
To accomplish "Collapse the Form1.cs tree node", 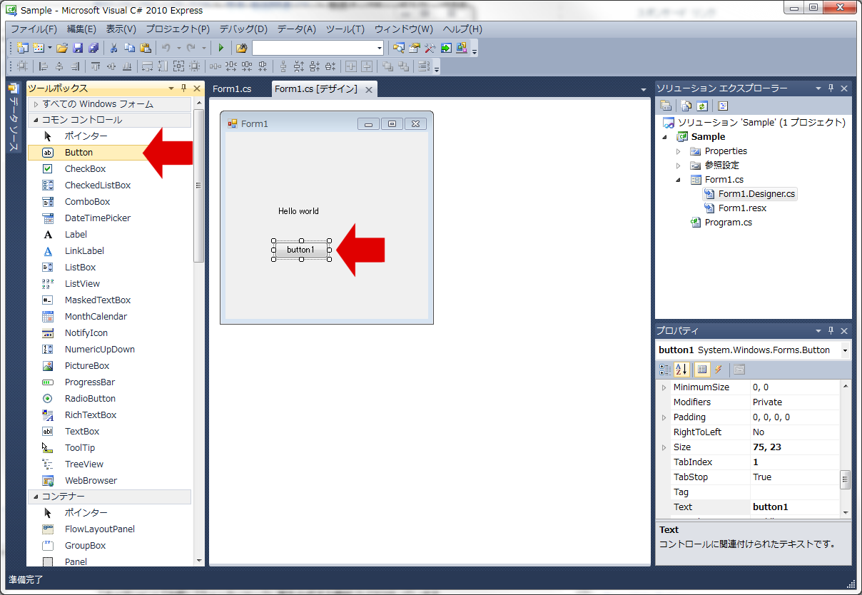I will [x=679, y=180].
